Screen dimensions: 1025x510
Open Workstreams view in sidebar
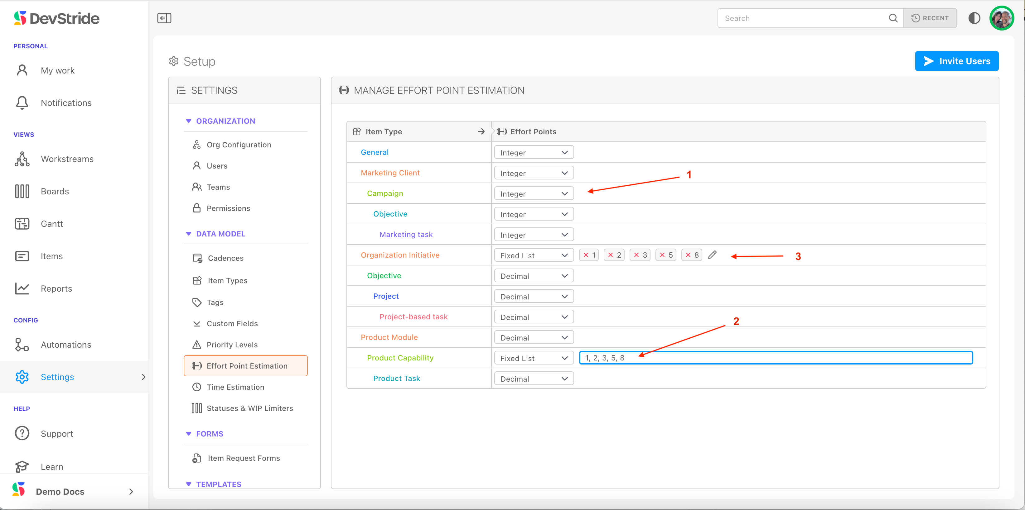67,159
